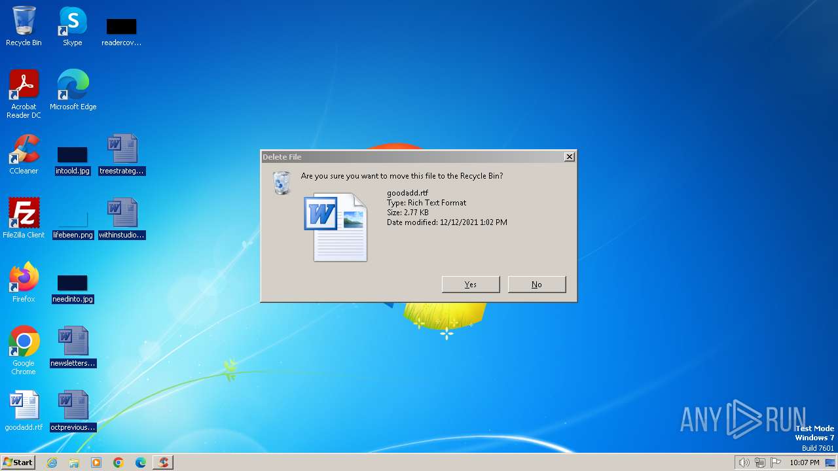Image resolution: width=838 pixels, height=471 pixels.
Task: Select lifebeen.png file on desktop
Action: (73, 225)
